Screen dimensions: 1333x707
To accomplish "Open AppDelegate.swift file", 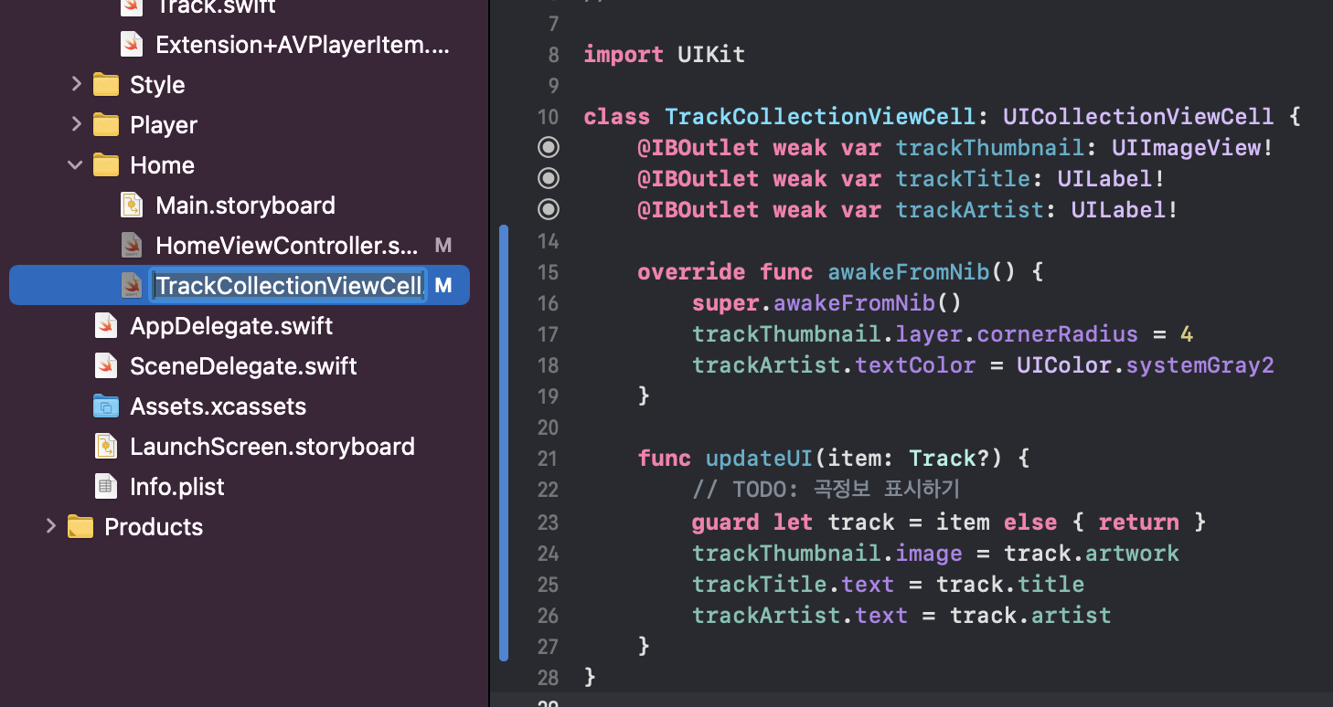I will click(231, 326).
